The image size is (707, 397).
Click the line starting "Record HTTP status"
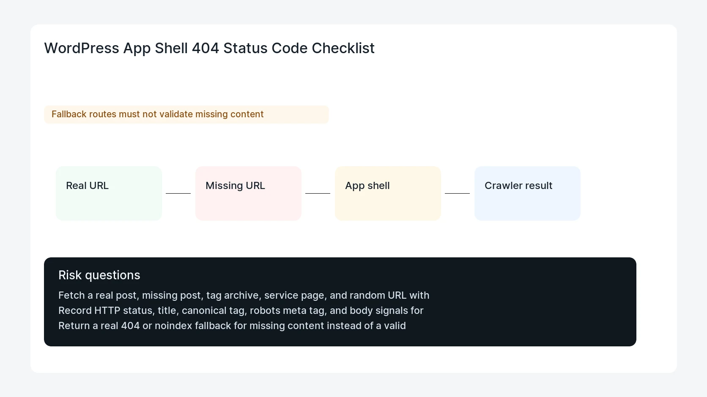241,311
